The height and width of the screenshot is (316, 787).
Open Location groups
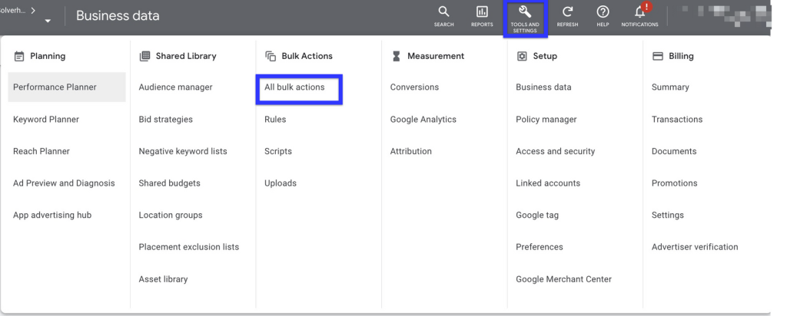171,216
